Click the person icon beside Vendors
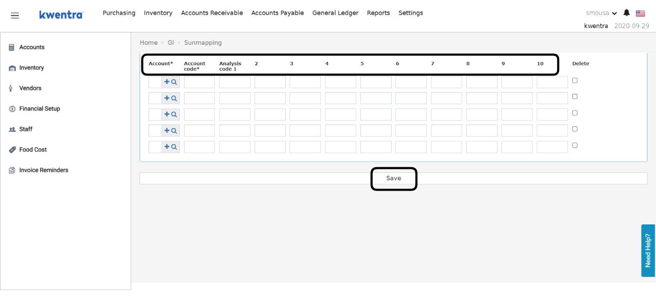Screen dimensions: 656x308 pyautogui.click(x=11, y=88)
